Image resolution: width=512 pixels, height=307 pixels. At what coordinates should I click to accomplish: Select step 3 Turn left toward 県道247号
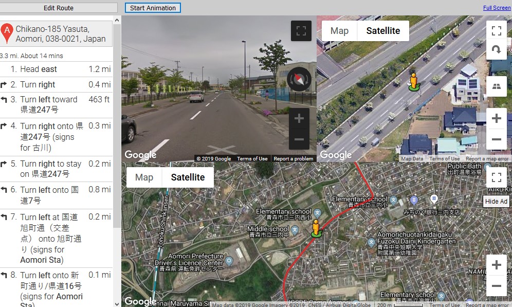point(56,104)
